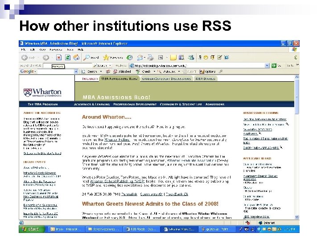Click in Google toolbar search field
Viewport: 321px width, 241px height.
pyautogui.click(x=56, y=71)
